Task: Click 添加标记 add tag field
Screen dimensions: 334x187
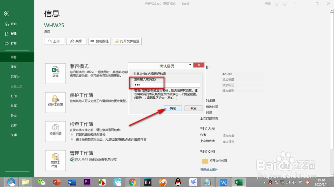Action: (x=228, y=85)
